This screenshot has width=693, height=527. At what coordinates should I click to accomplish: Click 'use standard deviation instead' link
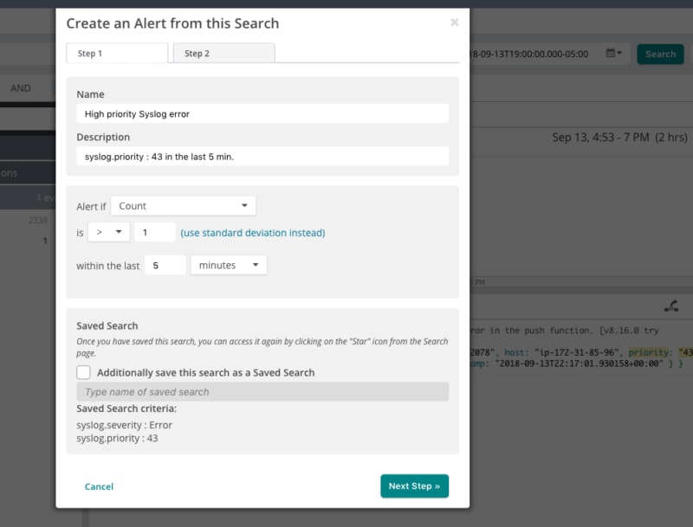[x=252, y=233]
